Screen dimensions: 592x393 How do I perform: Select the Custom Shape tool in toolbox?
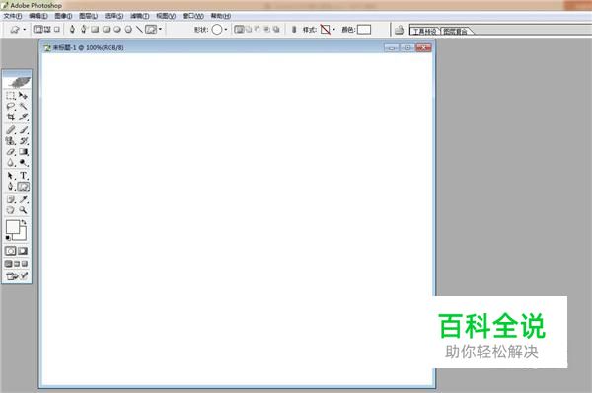23,187
